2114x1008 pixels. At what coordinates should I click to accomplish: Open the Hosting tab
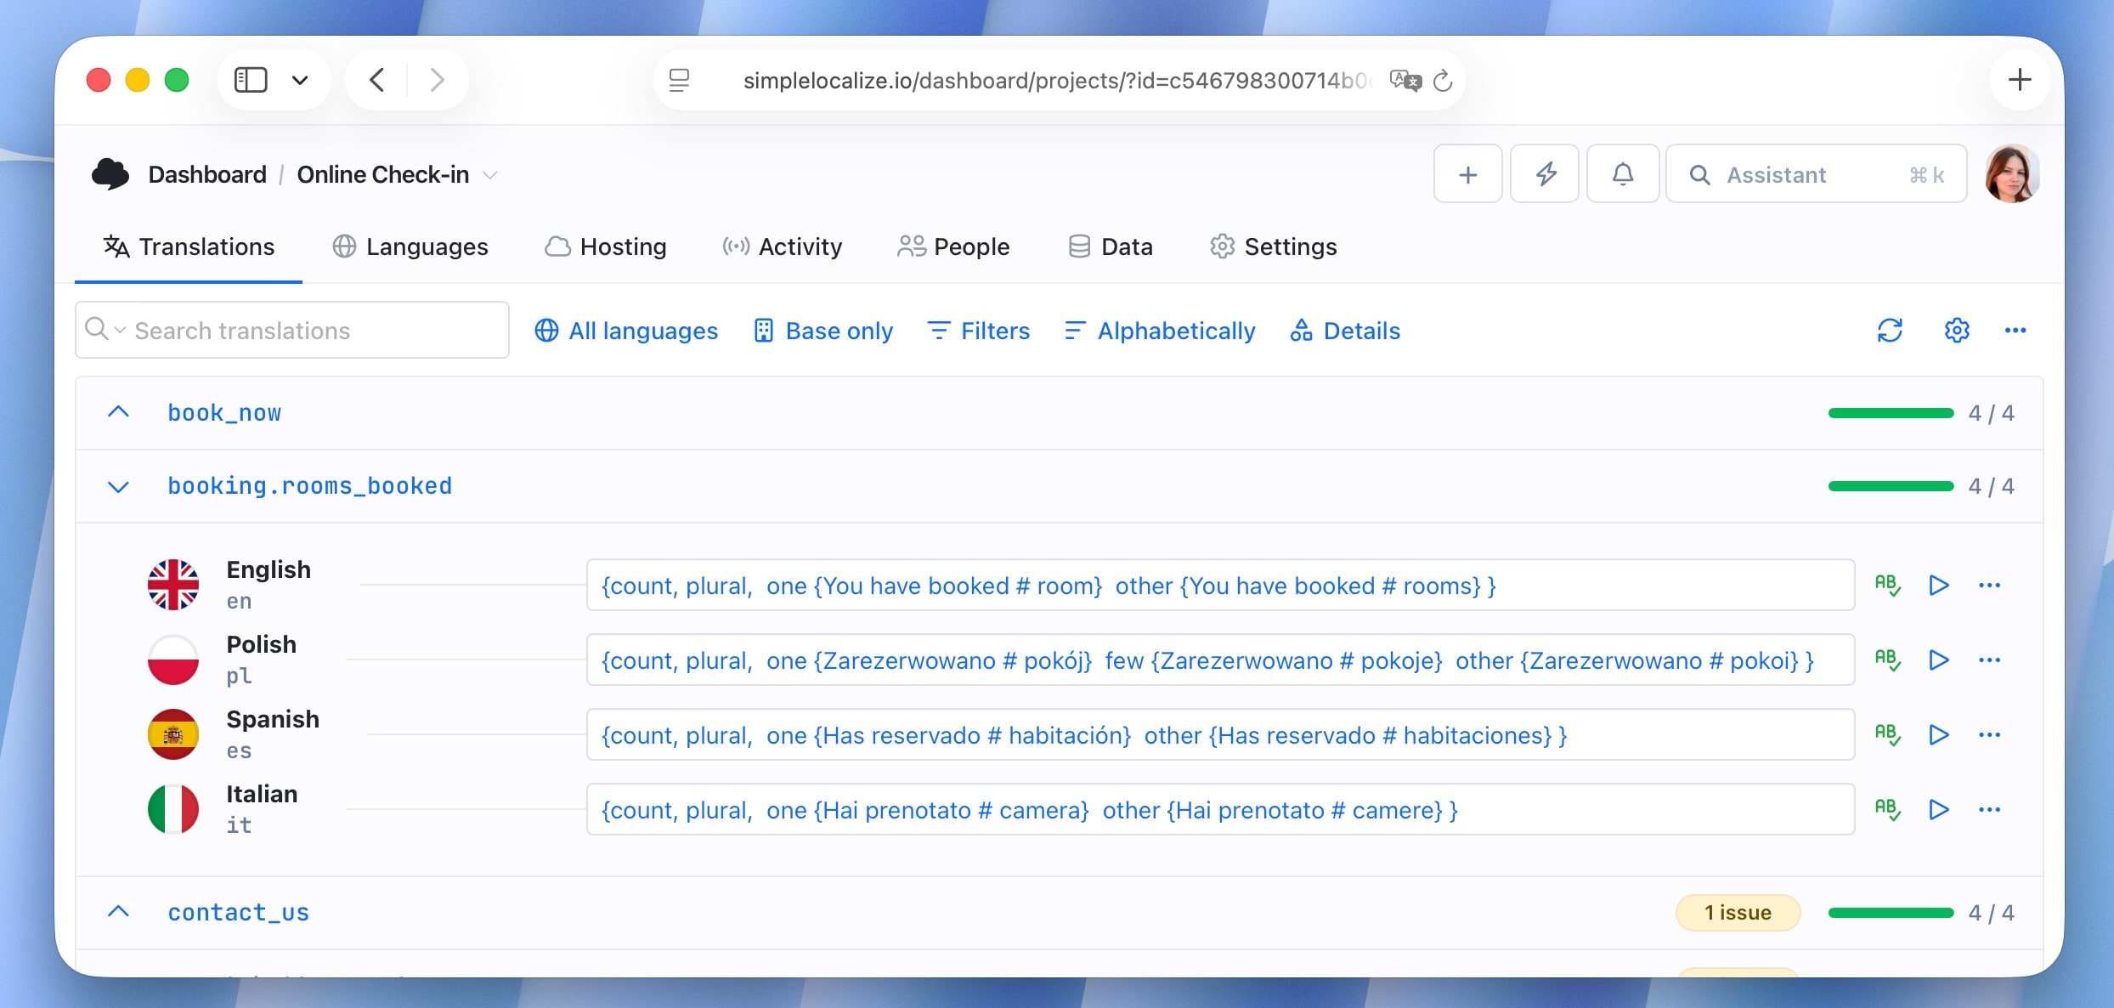(x=606, y=246)
